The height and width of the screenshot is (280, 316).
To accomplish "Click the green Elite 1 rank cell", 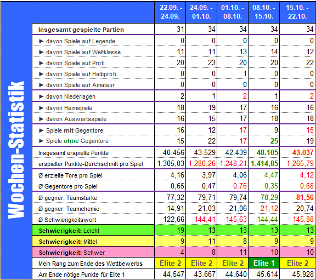I will [264, 263].
